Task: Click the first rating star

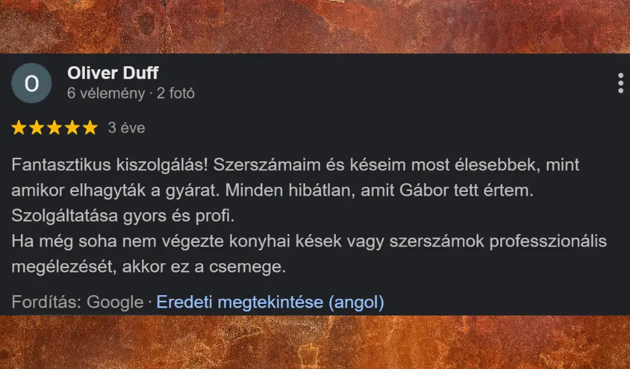Action: [19, 127]
